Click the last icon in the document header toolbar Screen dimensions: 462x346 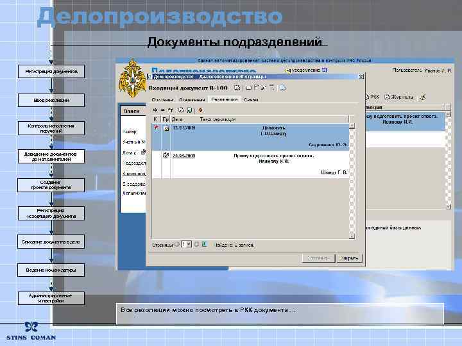(x=282, y=87)
